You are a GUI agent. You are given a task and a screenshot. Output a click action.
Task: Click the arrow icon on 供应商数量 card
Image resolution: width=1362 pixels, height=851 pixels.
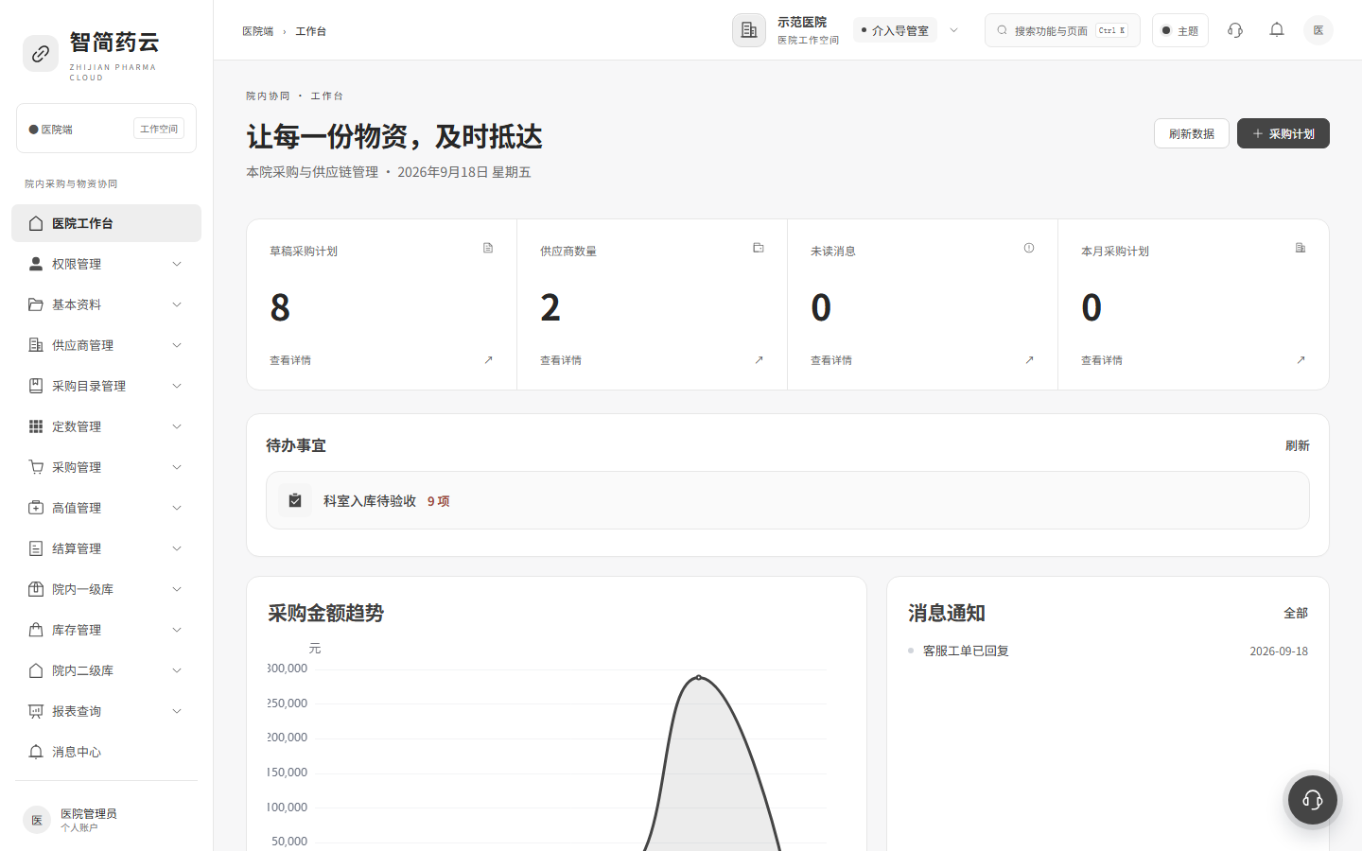pyautogui.click(x=759, y=360)
